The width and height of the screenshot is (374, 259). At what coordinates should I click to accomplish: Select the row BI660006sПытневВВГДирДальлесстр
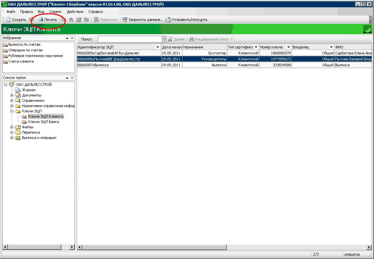coord(224,59)
